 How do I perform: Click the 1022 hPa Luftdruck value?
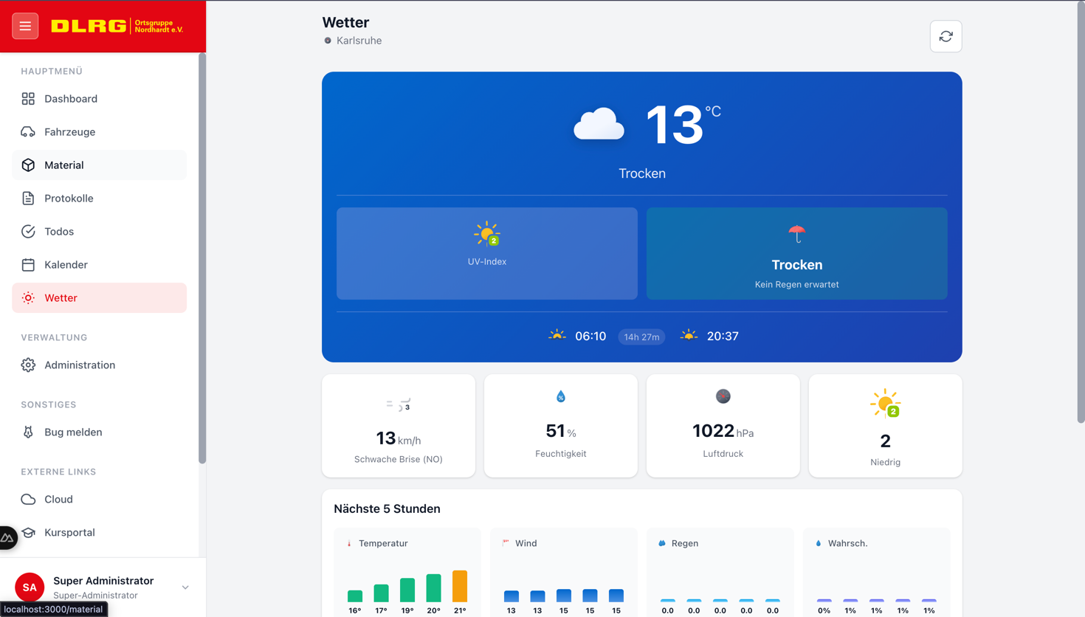coord(723,431)
